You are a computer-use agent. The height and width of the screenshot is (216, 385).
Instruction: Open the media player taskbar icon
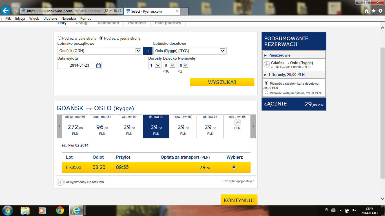(42, 210)
